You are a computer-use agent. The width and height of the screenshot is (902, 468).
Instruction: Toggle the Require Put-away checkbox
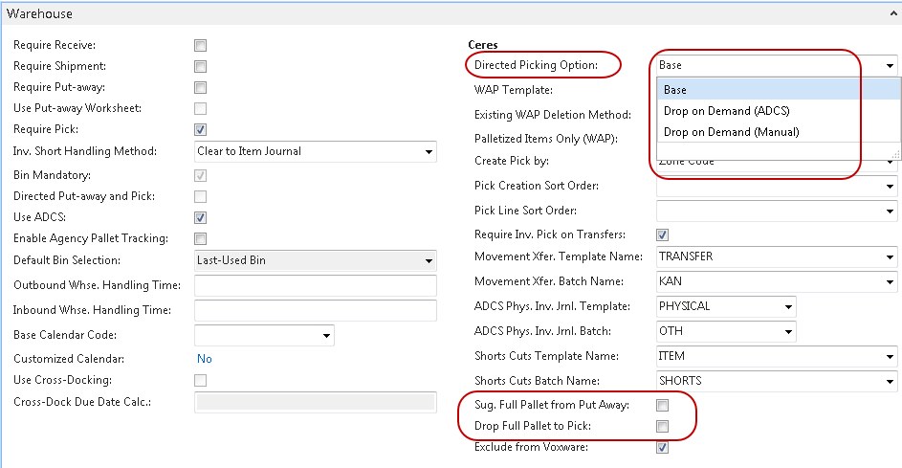(x=201, y=87)
